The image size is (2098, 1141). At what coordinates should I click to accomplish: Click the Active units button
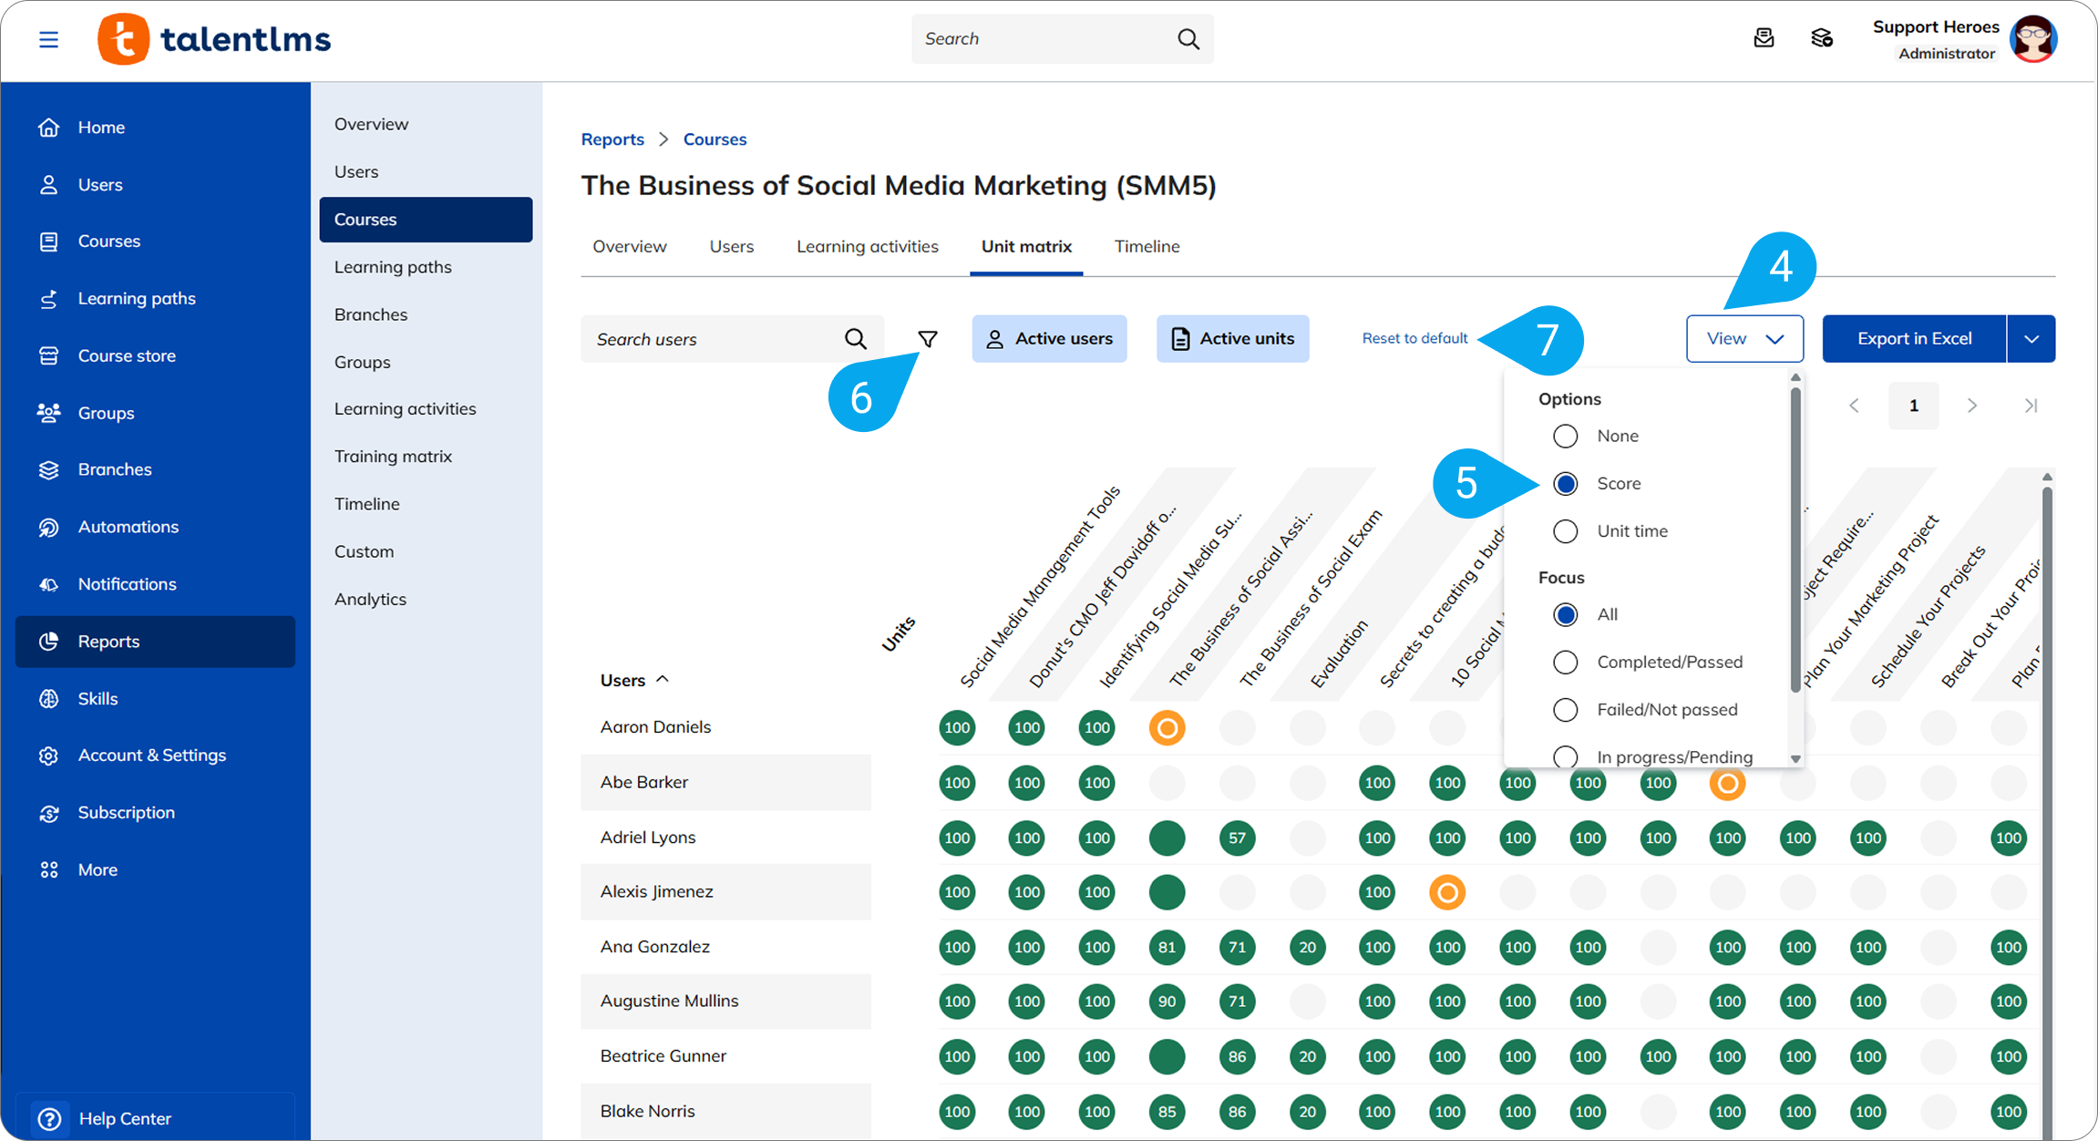[1232, 339]
